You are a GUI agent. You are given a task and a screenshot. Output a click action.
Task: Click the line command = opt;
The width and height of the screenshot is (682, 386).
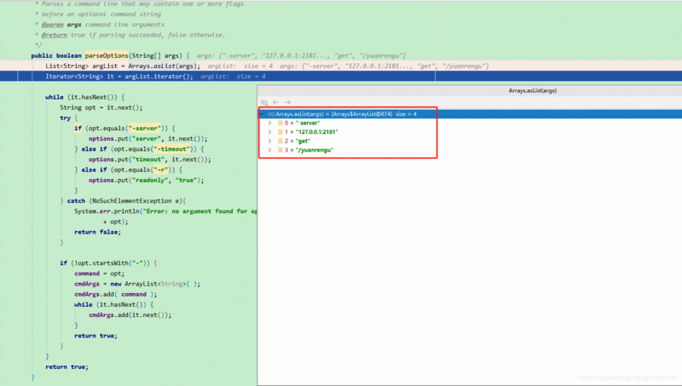[99, 274]
